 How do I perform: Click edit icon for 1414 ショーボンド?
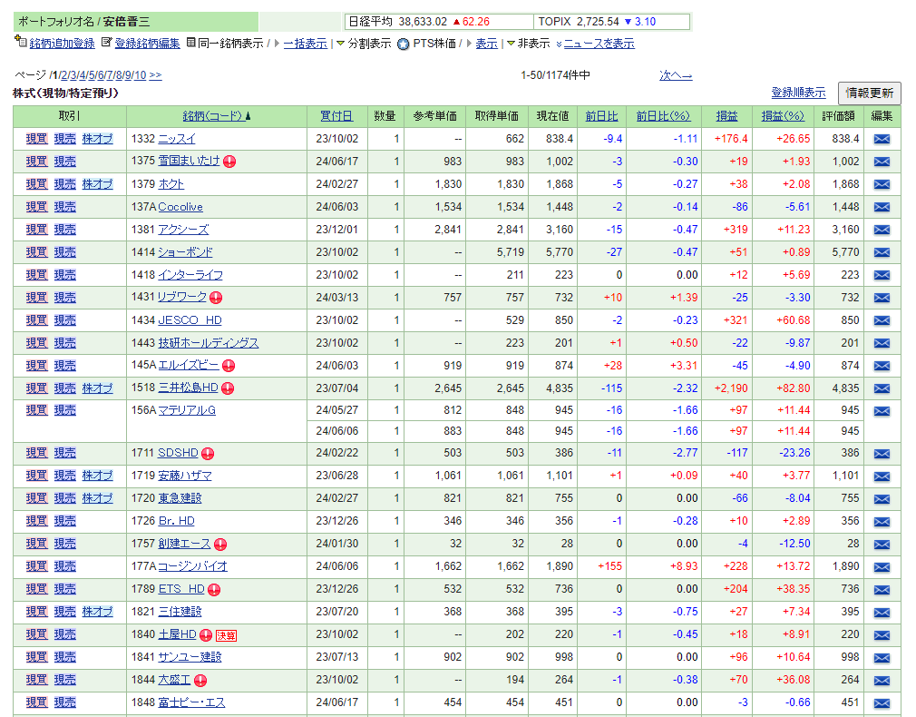pyautogui.click(x=882, y=252)
